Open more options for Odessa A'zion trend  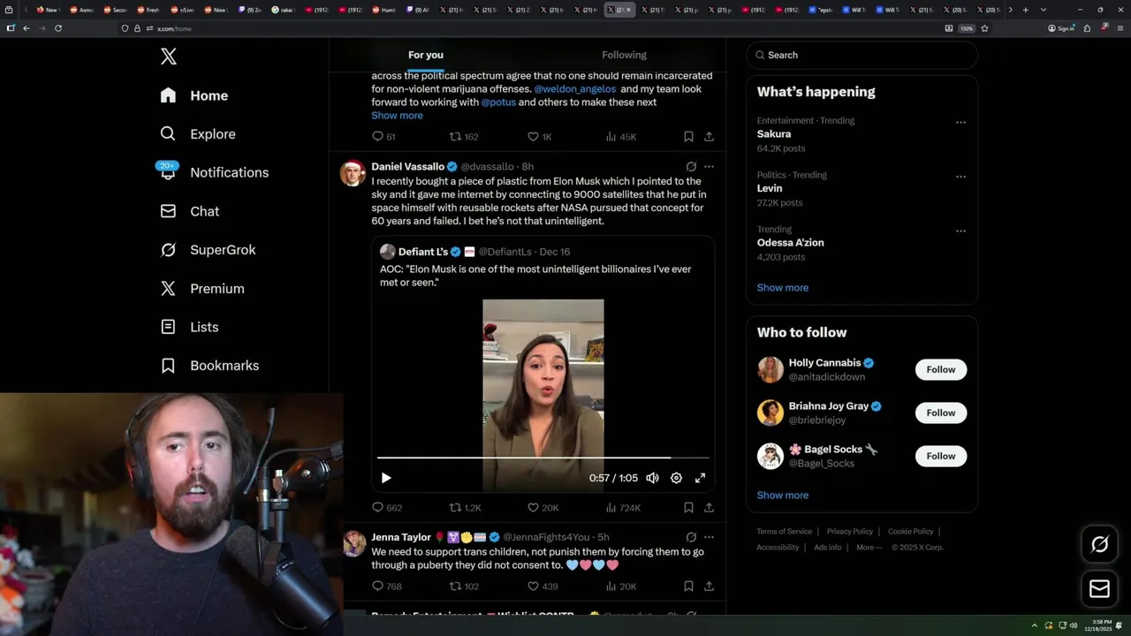tap(960, 231)
